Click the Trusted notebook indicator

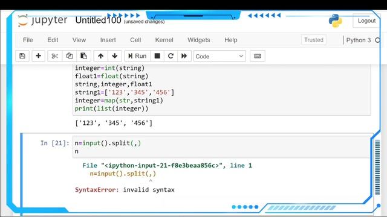(x=314, y=40)
